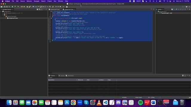Switch to the Declaration tab
The image size is (191, 107).
70,76
